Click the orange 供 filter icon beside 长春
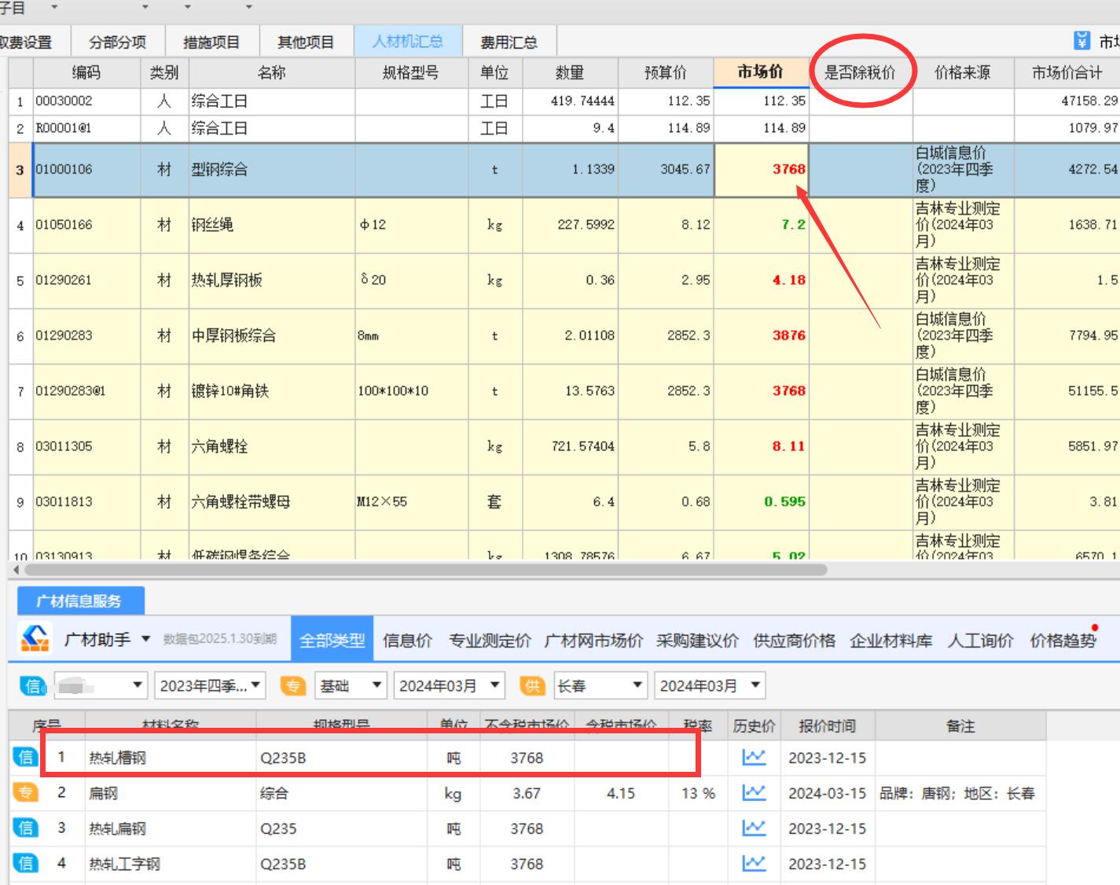 pos(532,686)
